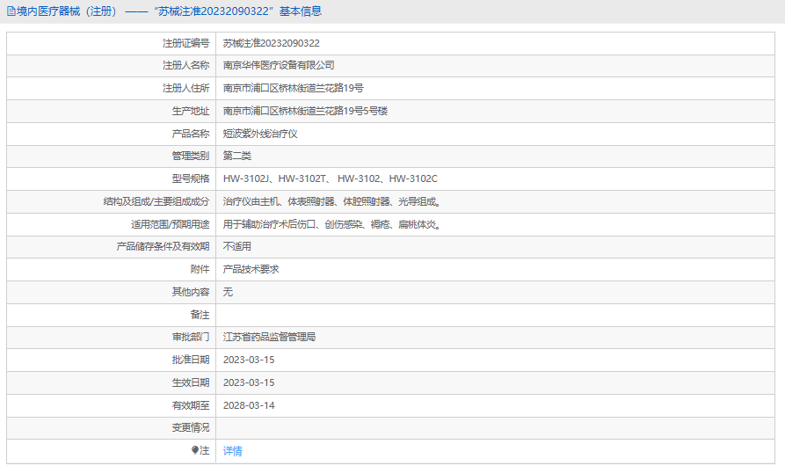Click the 产品名称 label
The height and width of the screenshot is (466, 785).
point(190,134)
